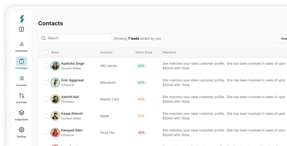
Task: Select the Kasak Khinchi row checkbox
Action: pos(46,116)
